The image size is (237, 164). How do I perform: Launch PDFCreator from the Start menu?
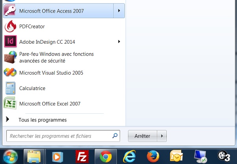coord(64,26)
